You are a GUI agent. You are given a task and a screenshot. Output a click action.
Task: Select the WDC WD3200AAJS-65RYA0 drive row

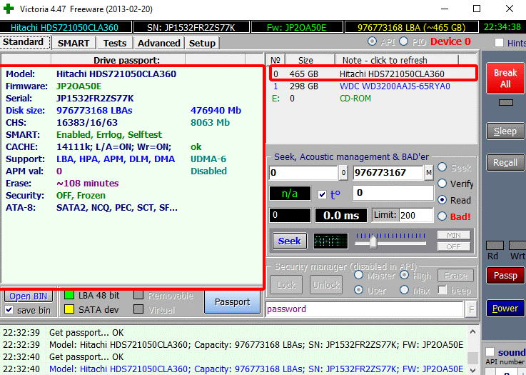coord(373,86)
